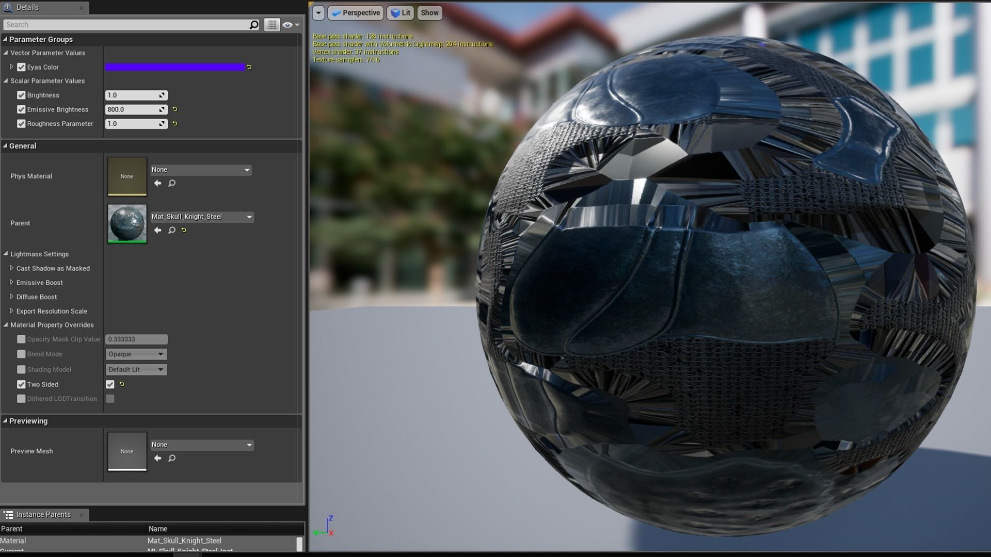Select the Details panel tab
The image size is (991, 557).
click(x=27, y=8)
